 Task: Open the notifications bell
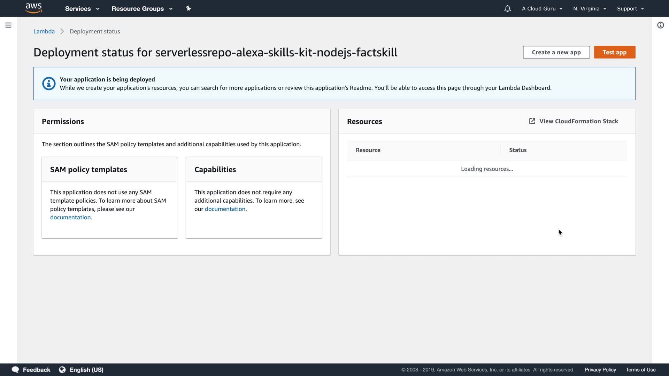(507, 9)
